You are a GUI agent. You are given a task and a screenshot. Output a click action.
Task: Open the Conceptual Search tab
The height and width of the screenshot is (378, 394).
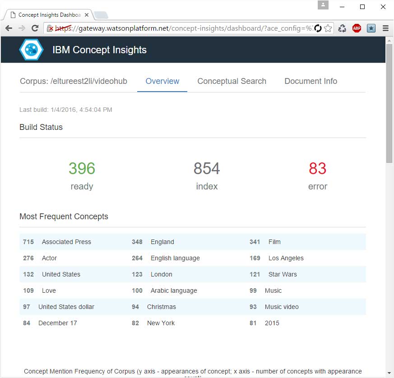[232, 81]
